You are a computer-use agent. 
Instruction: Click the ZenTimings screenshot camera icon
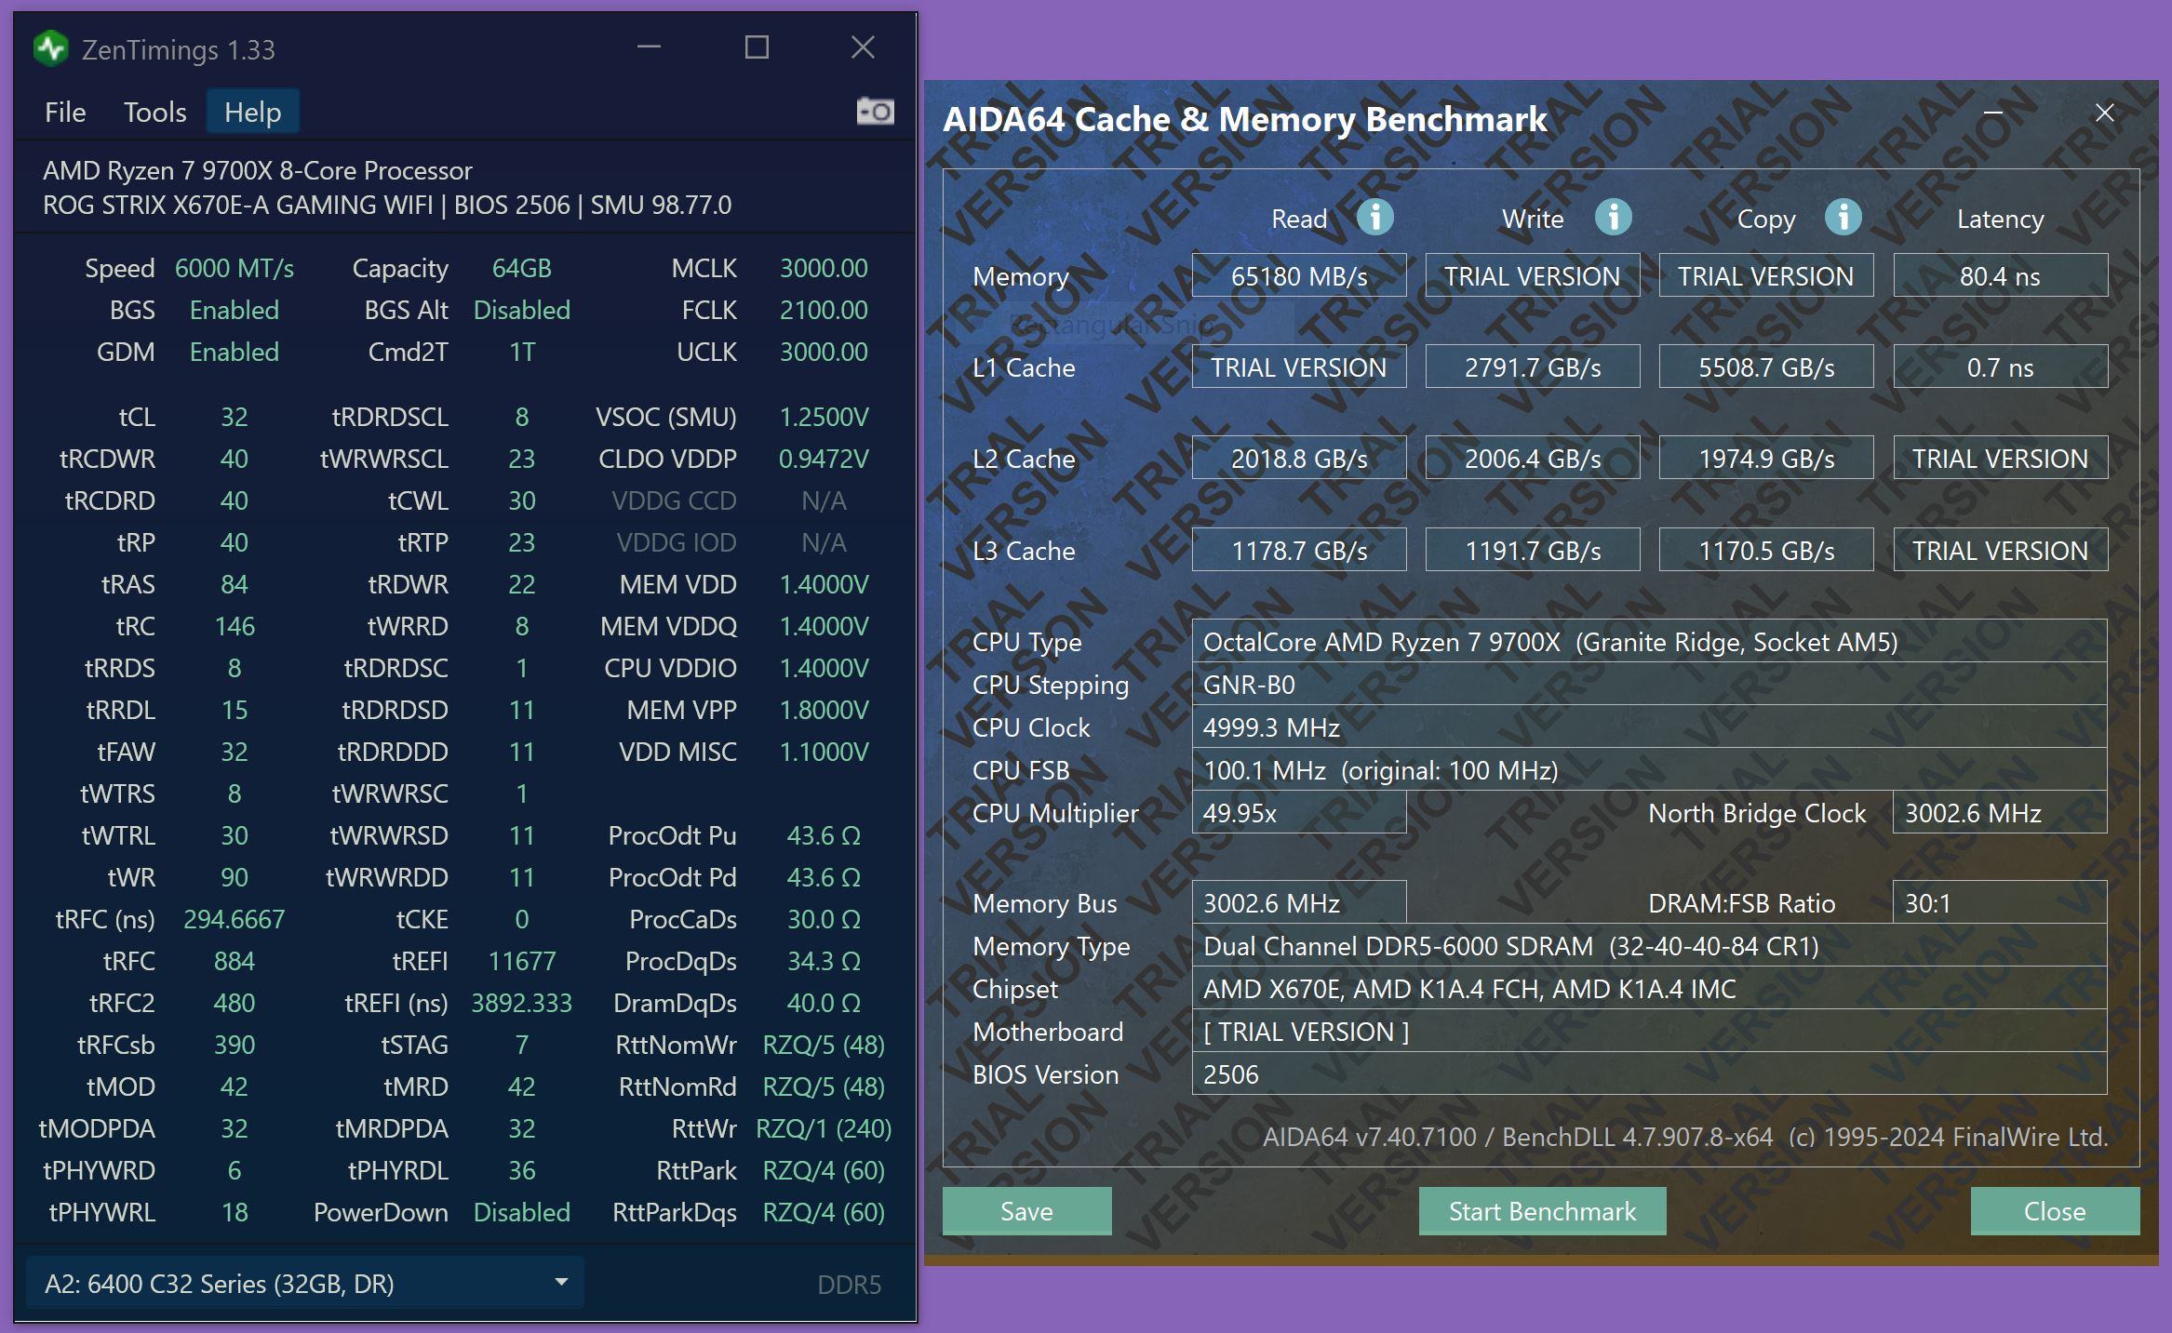click(x=875, y=112)
